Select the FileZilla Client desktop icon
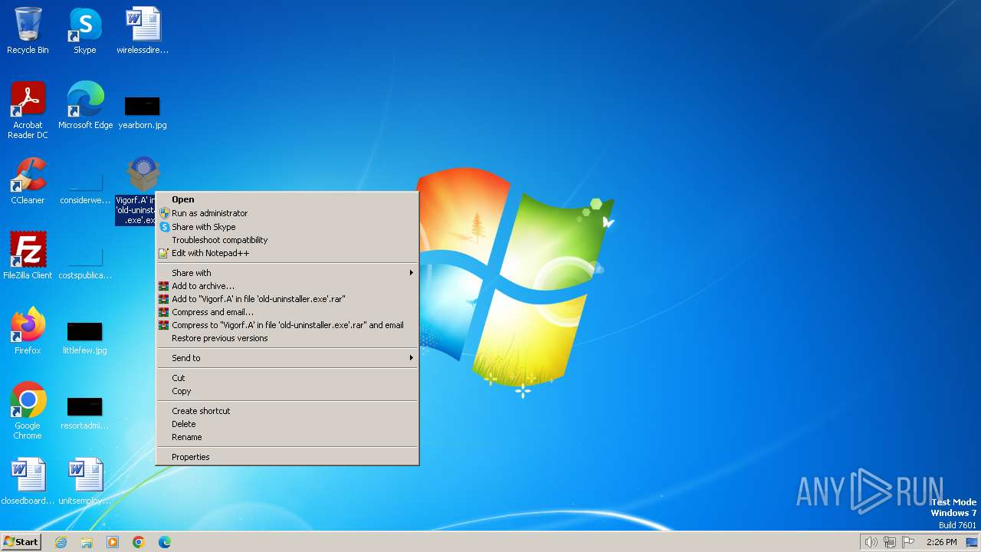This screenshot has width=981, height=552. click(x=28, y=255)
